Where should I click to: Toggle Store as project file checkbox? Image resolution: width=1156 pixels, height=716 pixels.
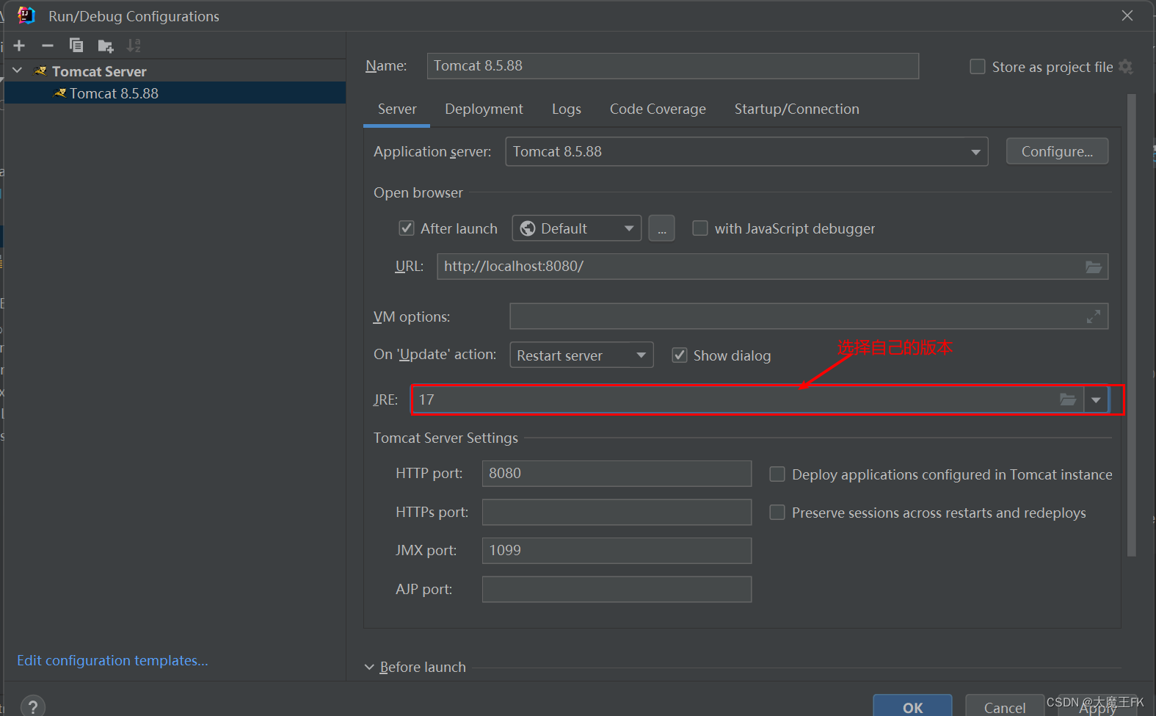point(978,67)
